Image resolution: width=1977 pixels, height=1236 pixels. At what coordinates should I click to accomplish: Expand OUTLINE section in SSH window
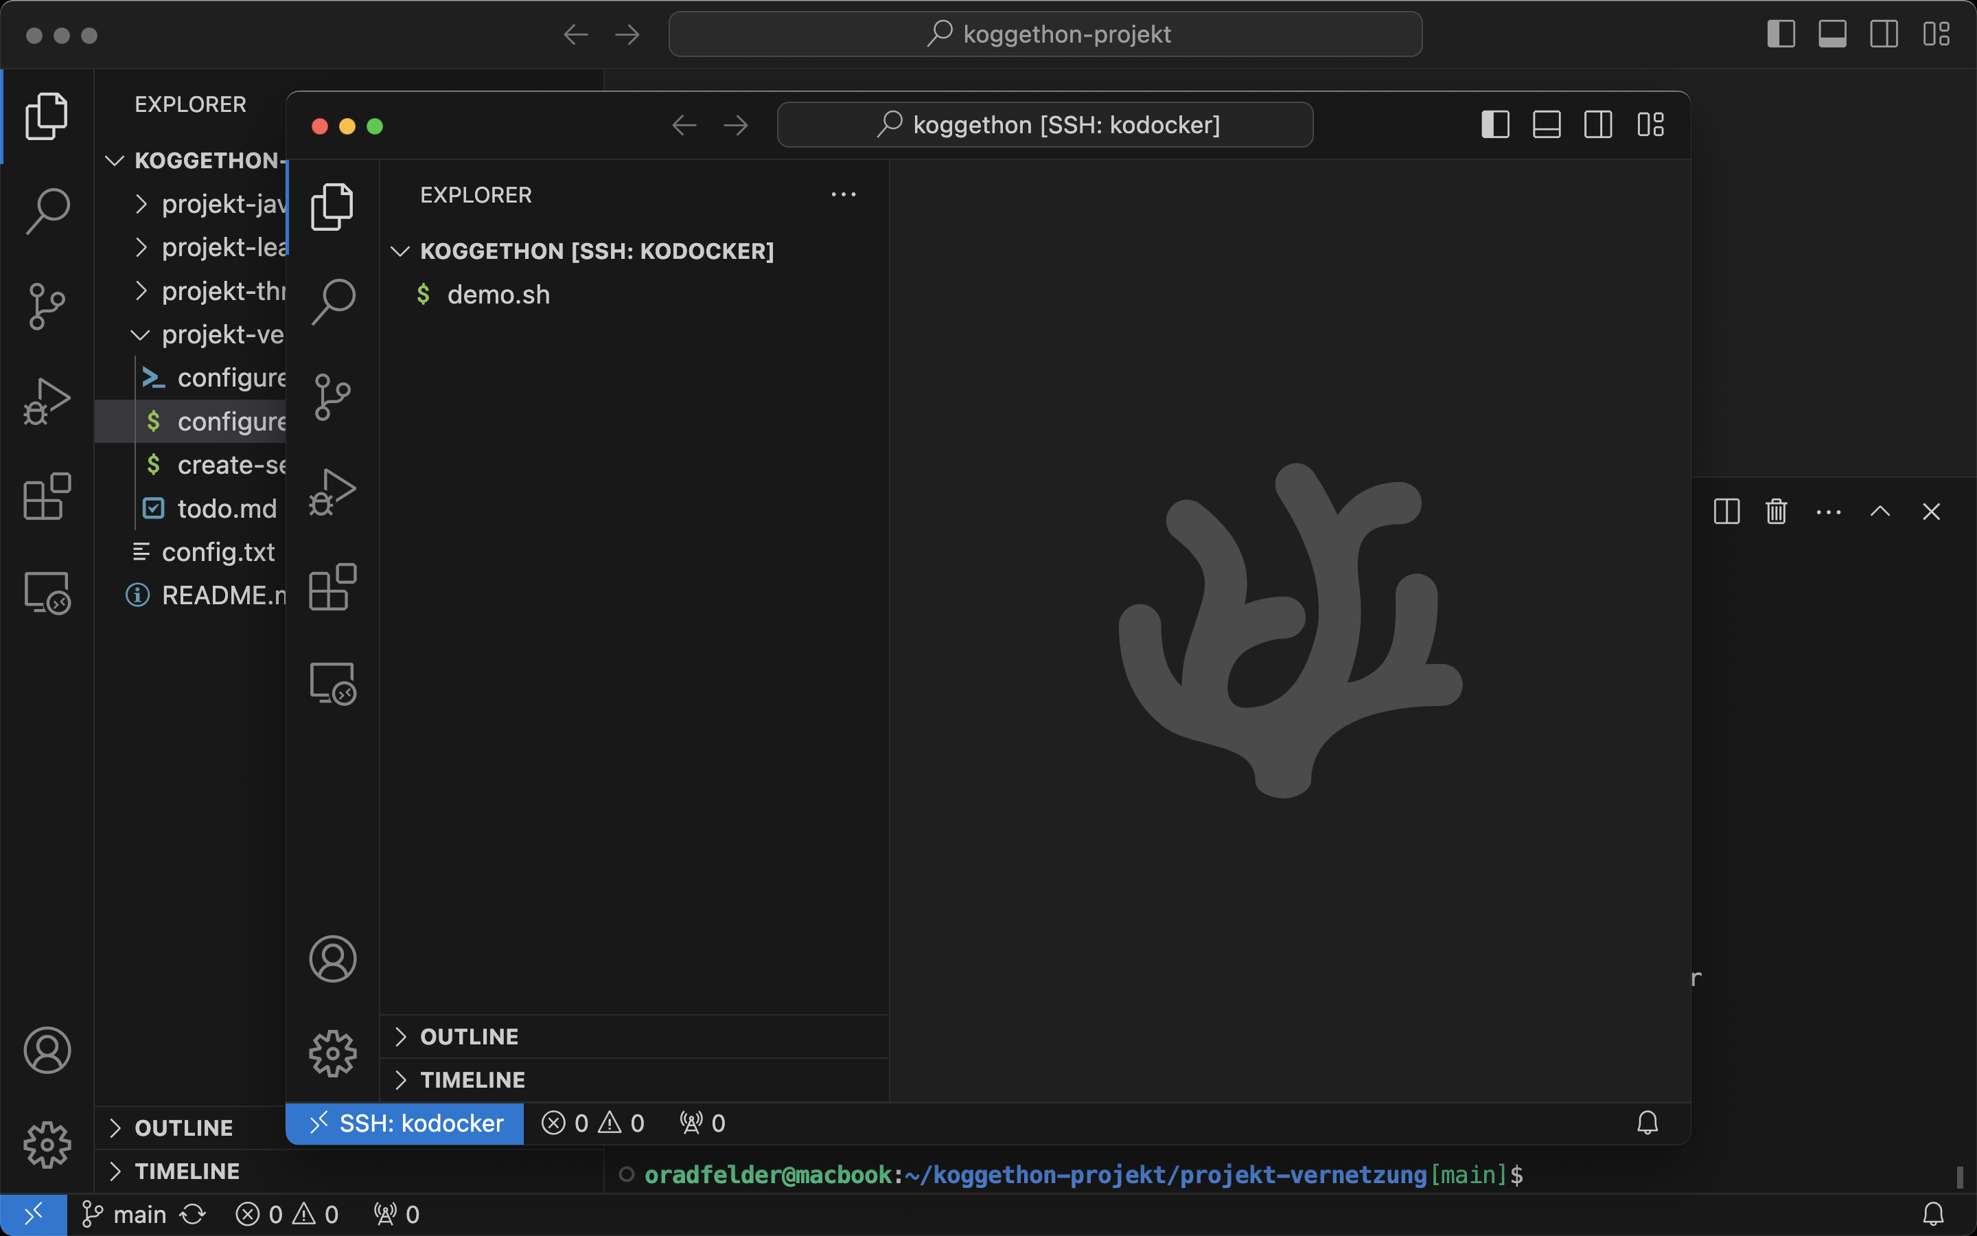[x=469, y=1037]
